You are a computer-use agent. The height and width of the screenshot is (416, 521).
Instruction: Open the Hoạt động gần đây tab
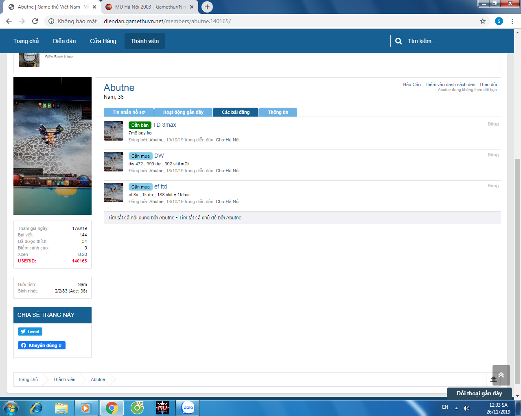pyautogui.click(x=183, y=112)
